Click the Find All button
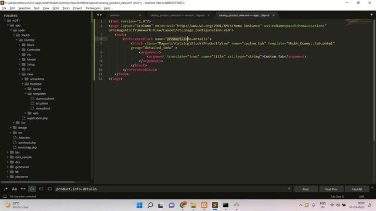The image size is (376, 211). pos(357,189)
